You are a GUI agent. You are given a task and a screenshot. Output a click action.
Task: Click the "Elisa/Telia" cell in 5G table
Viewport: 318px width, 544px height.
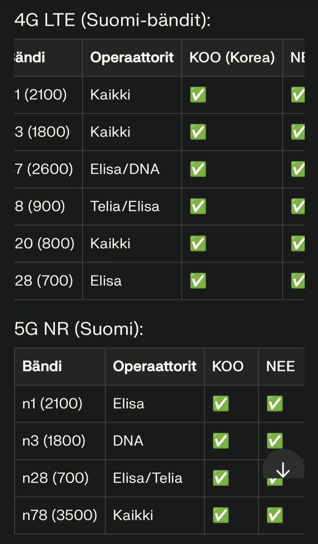[x=148, y=478]
